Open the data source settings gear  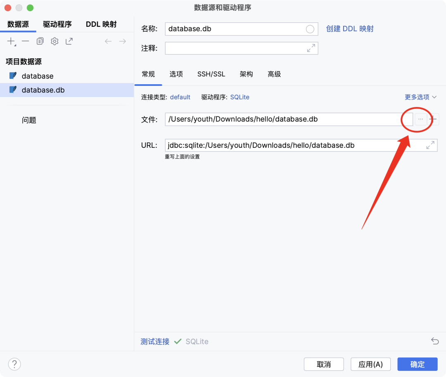coord(54,41)
